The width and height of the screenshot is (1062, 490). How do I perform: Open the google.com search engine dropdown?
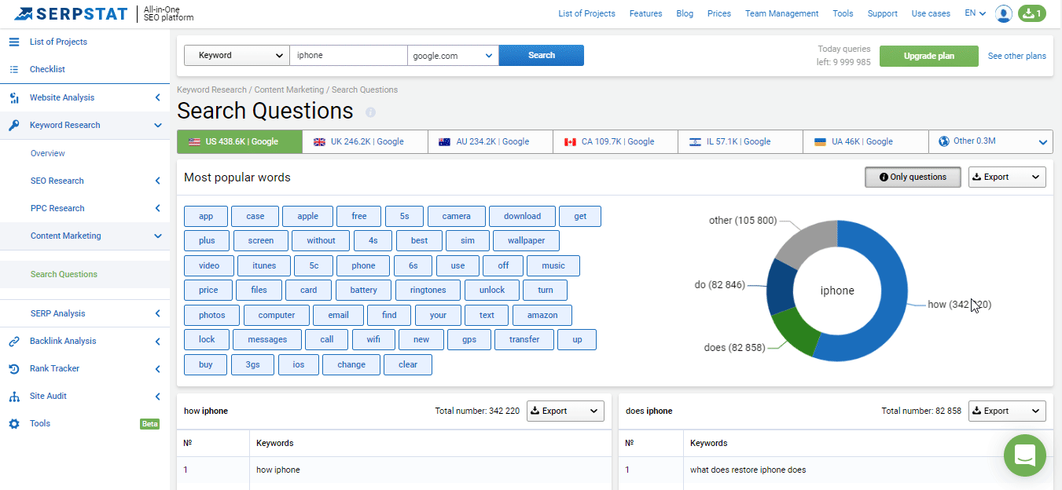(x=453, y=55)
